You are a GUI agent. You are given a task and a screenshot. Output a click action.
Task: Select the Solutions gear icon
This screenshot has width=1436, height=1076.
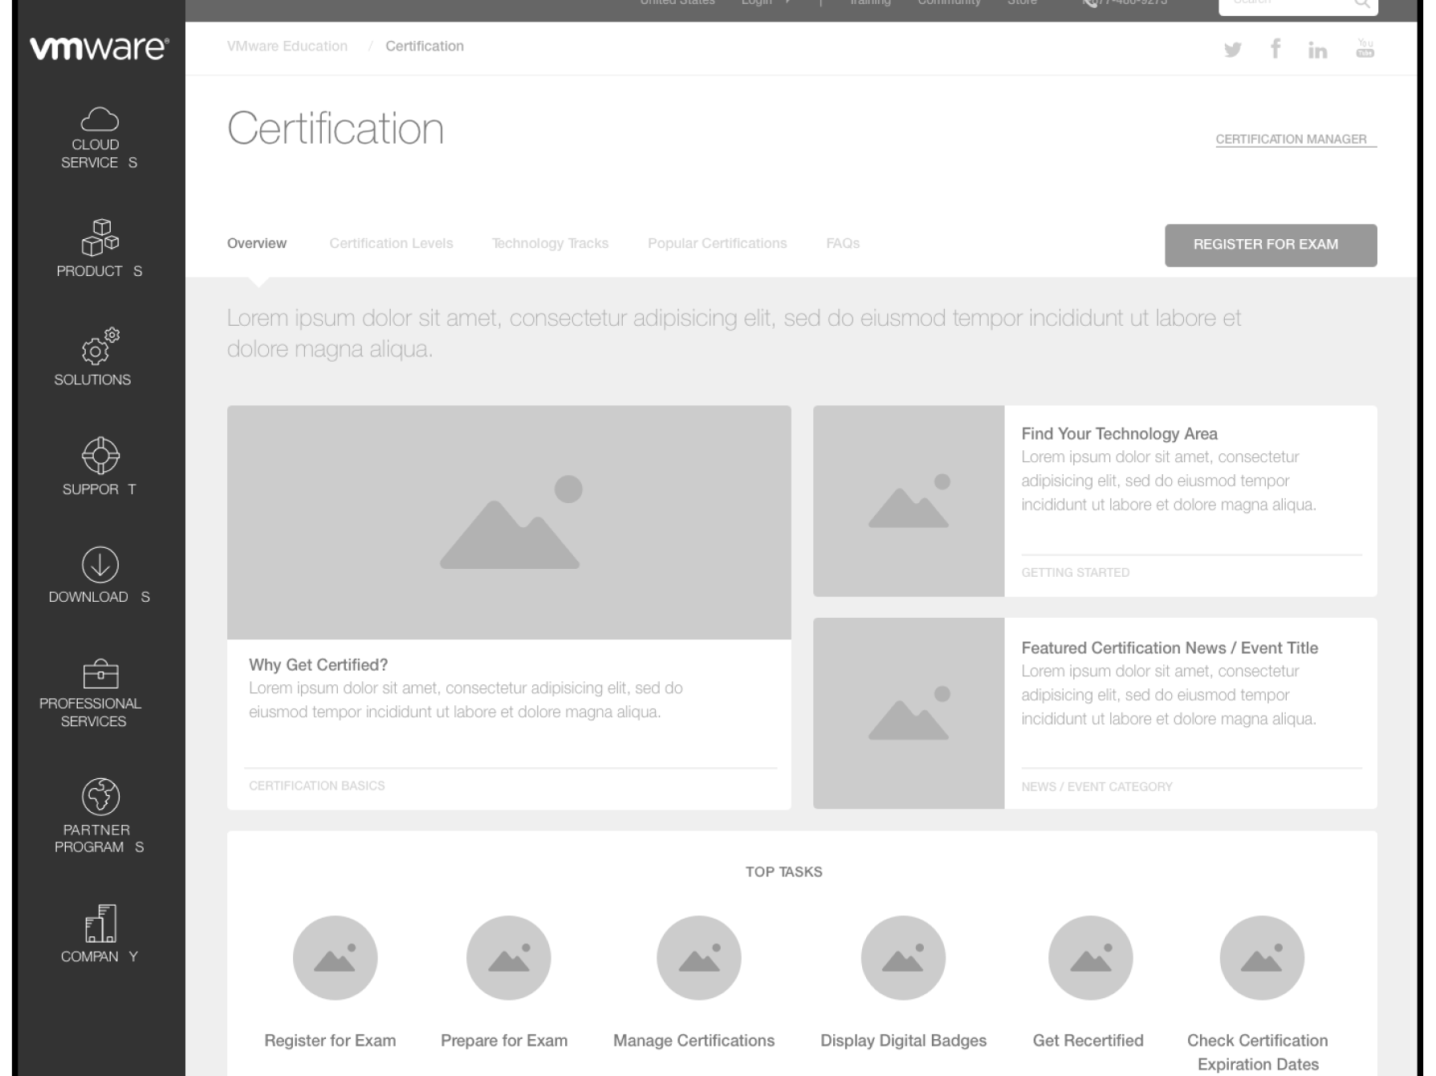coord(100,346)
